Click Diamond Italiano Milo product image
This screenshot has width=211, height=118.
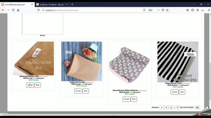[x=34, y=58]
